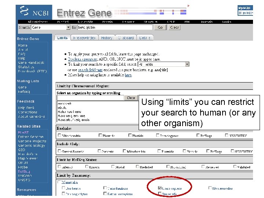
Task: Open GEO link under Related Sites
Action: pyautogui.click(x=21, y=150)
